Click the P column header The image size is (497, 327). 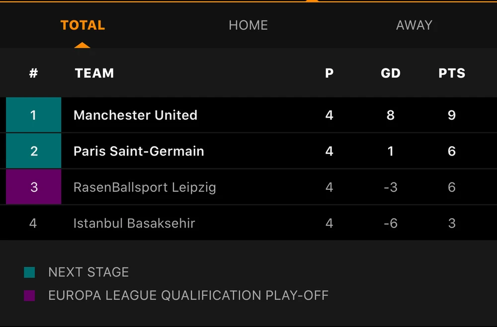click(x=329, y=74)
